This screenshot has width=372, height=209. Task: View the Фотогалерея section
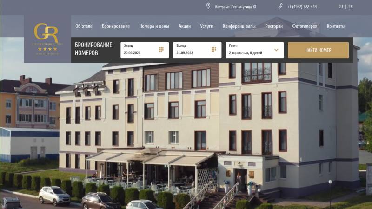[305, 26]
